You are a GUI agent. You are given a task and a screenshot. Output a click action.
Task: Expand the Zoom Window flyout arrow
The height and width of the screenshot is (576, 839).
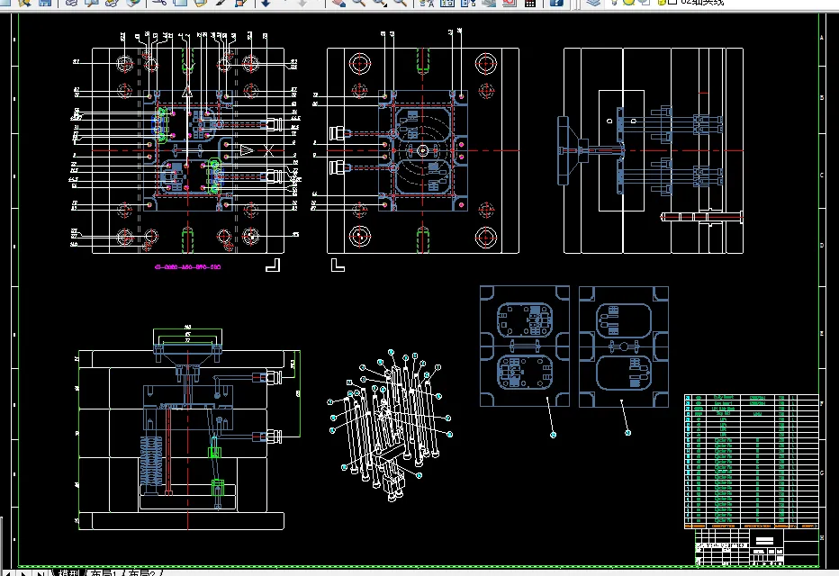[385, 5]
